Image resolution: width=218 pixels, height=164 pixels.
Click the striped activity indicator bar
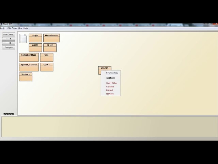point(9,114)
